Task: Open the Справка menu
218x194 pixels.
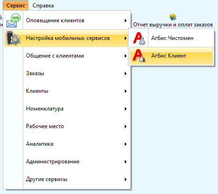Action: (43, 6)
